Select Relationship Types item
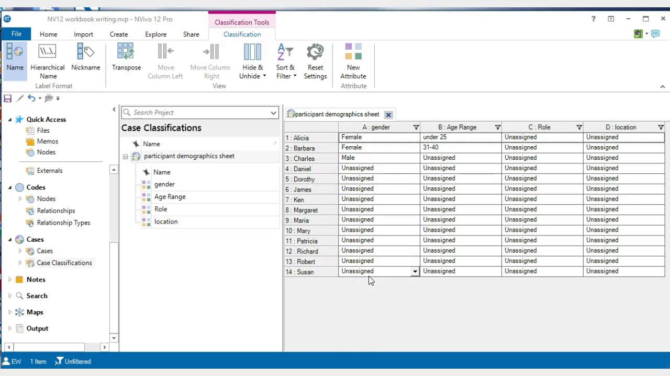The height and width of the screenshot is (376, 670). click(63, 223)
